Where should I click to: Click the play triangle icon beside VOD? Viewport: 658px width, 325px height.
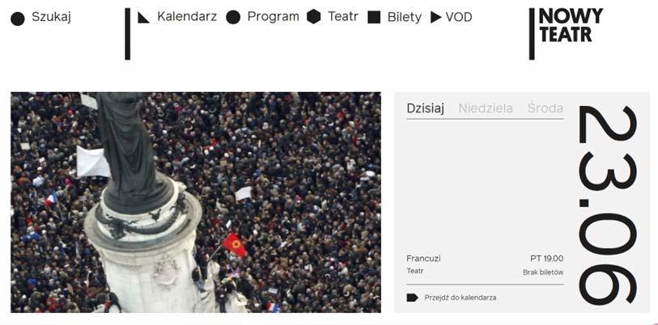tap(436, 17)
